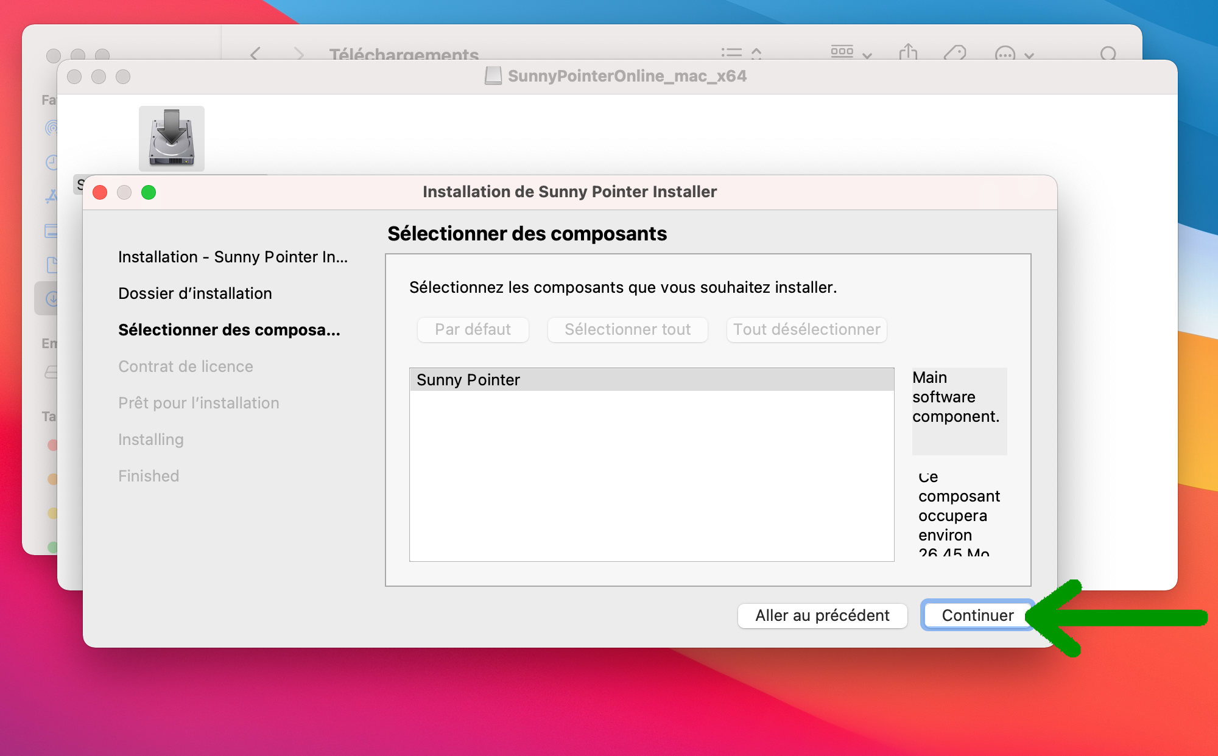
Task: Expand the Contrat de licence step
Action: (188, 365)
